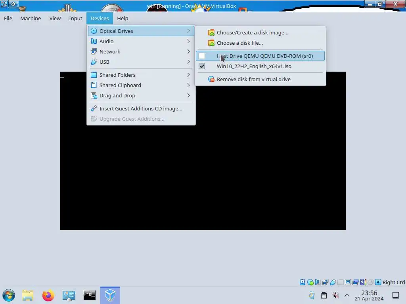
Task: Open the file manager from taskbar
Action: [28, 295]
